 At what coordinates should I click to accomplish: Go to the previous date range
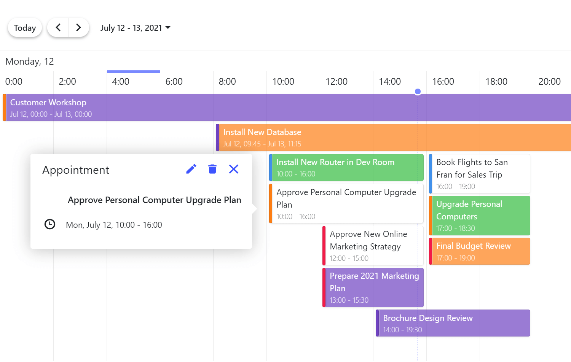(58, 28)
